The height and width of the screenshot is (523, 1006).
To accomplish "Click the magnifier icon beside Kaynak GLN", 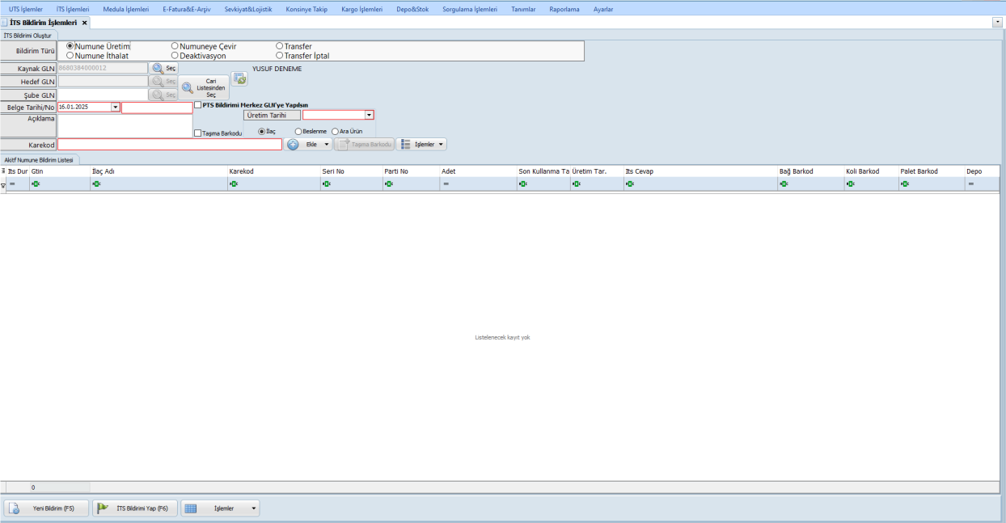I will [x=158, y=69].
